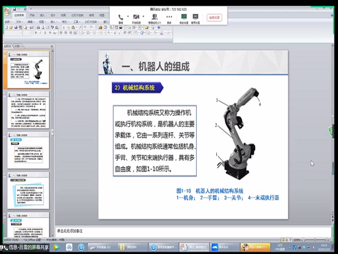Select the fourth slide thumbnail with blue box
Viewport: 338px width, 254px height.
pyautogui.click(x=28, y=191)
